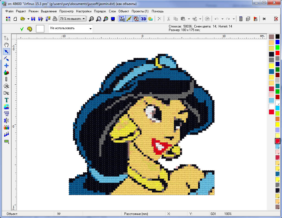Click the sailboat image import tool
Screen dimensions: 282x218
point(6,107)
